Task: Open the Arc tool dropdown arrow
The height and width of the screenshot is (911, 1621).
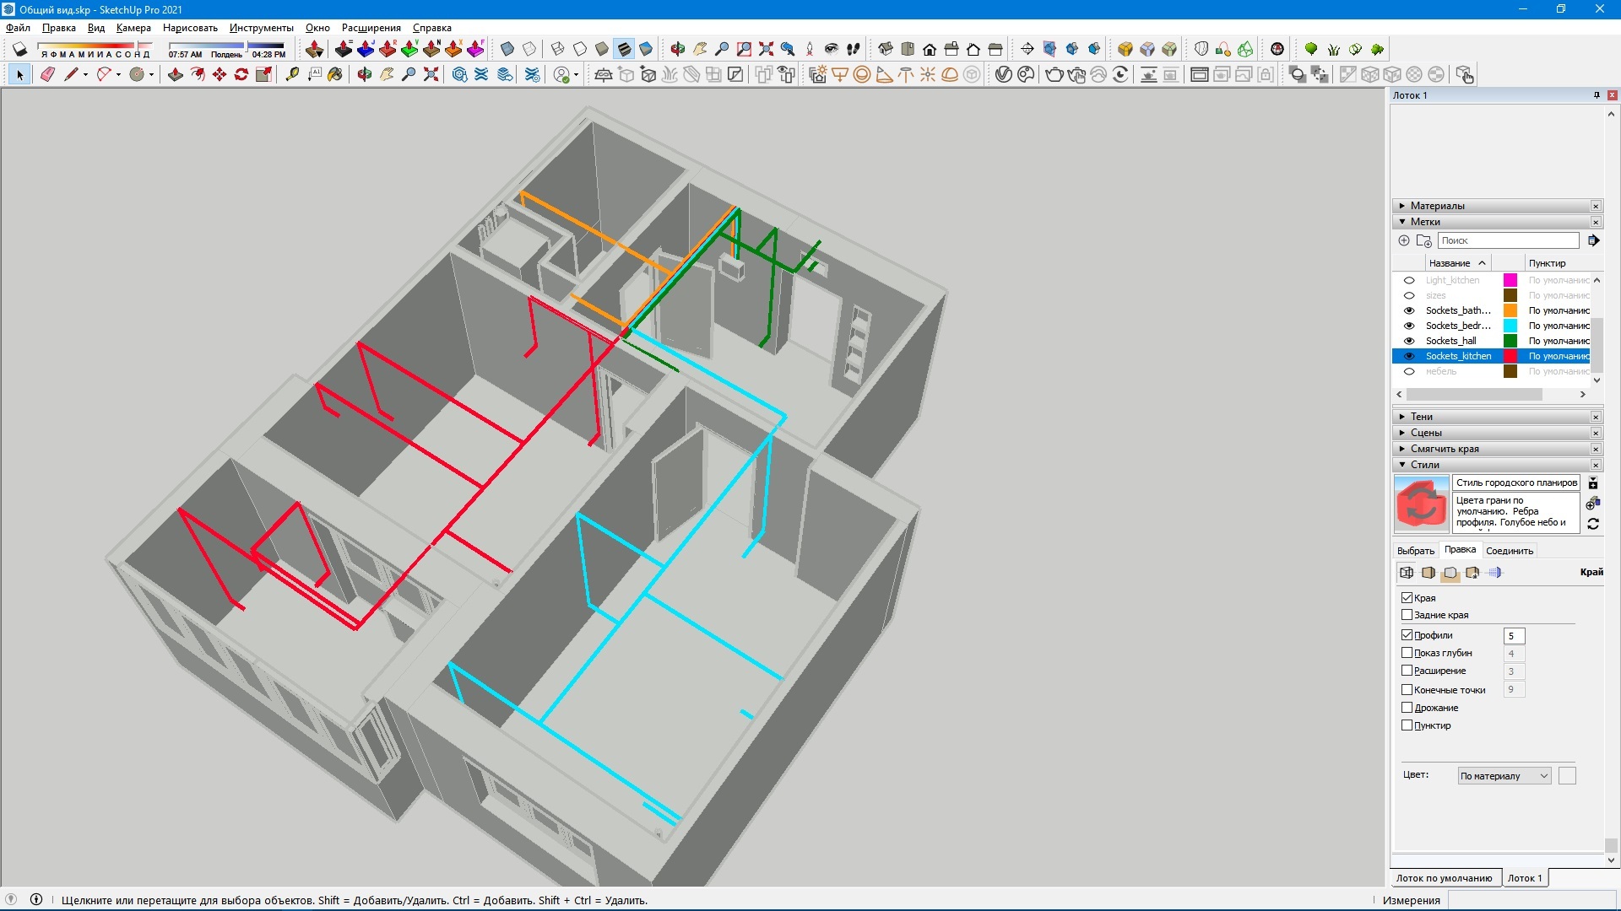Action: [x=118, y=75]
